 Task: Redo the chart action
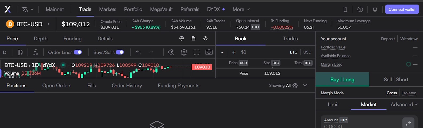(x=151, y=52)
